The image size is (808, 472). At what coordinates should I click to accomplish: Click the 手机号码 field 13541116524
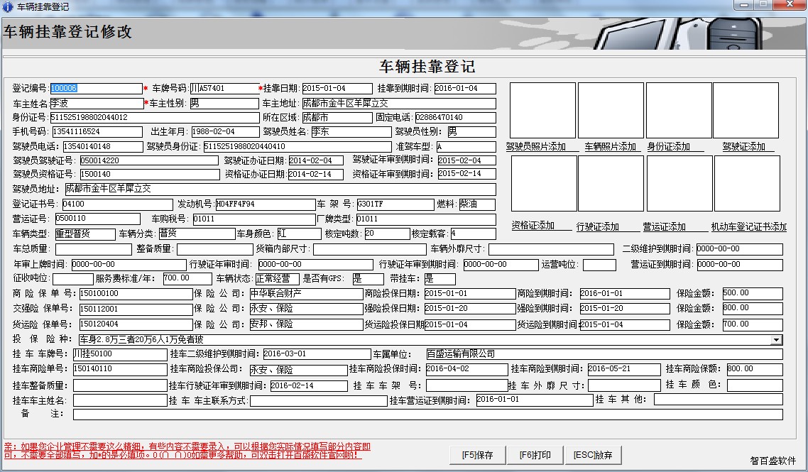97,132
